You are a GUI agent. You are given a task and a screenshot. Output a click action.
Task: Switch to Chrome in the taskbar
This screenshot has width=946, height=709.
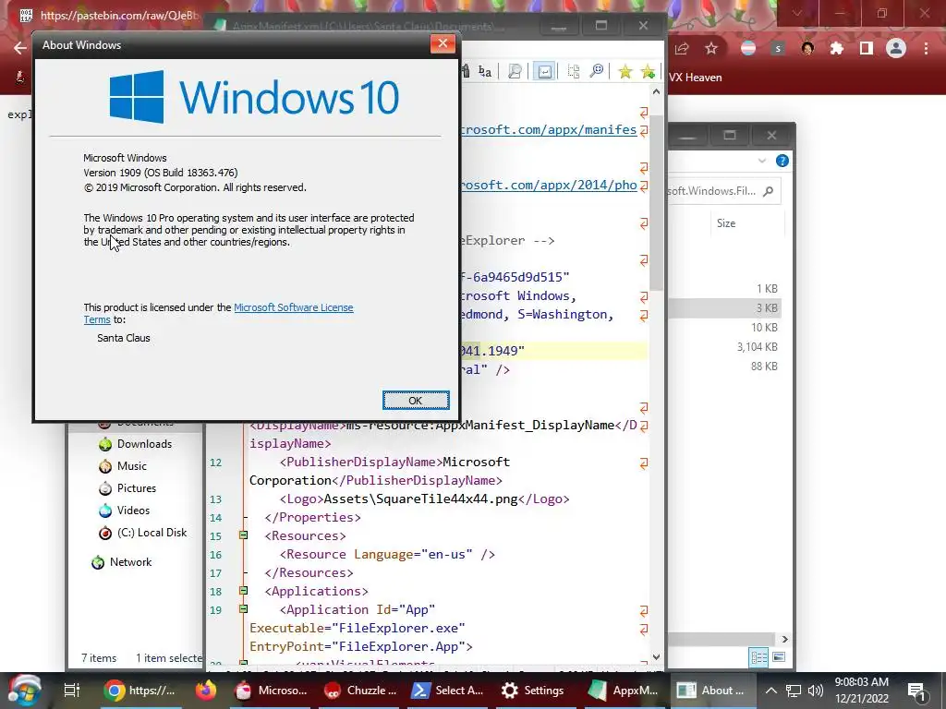140,691
